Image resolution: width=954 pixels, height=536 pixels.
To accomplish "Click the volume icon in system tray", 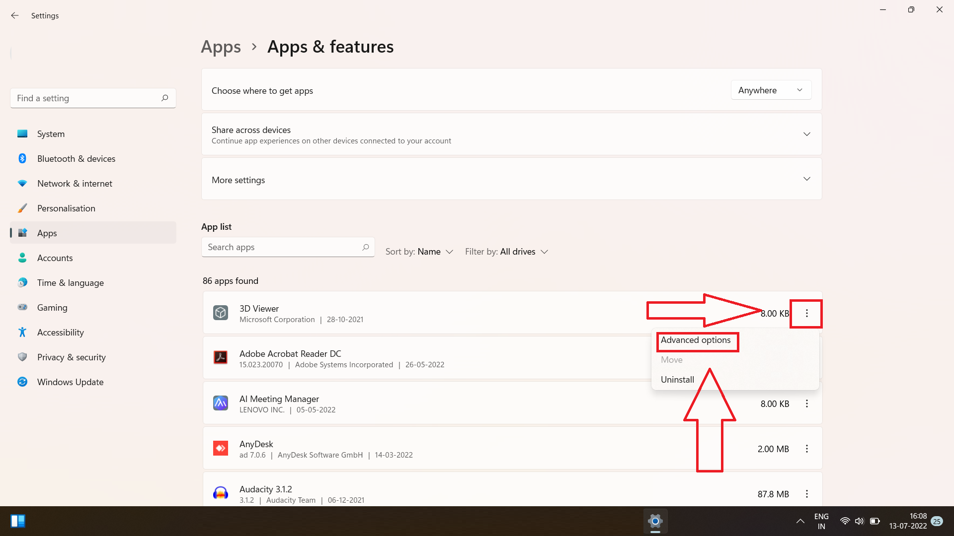I will click(859, 521).
